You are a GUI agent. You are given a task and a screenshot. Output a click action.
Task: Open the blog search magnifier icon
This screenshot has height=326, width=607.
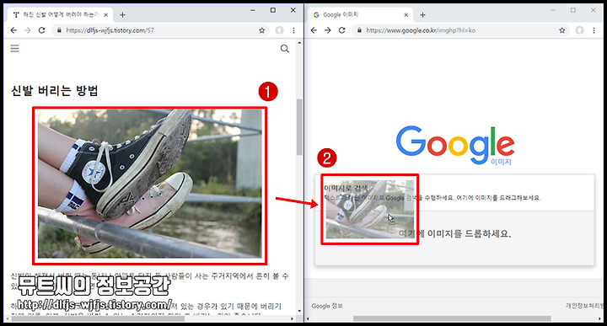coord(285,48)
